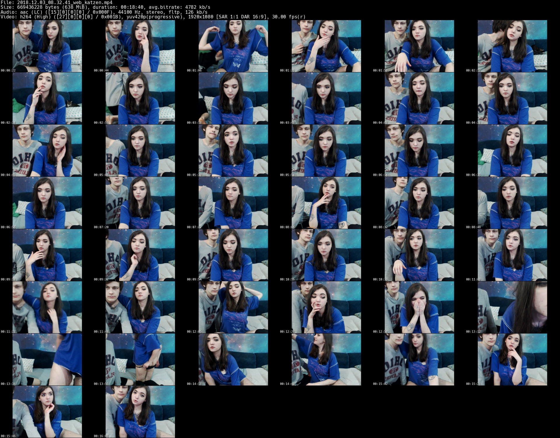The image size is (560, 438).
Task: Click the frame labeled 00:05:52
Action: coord(326,151)
